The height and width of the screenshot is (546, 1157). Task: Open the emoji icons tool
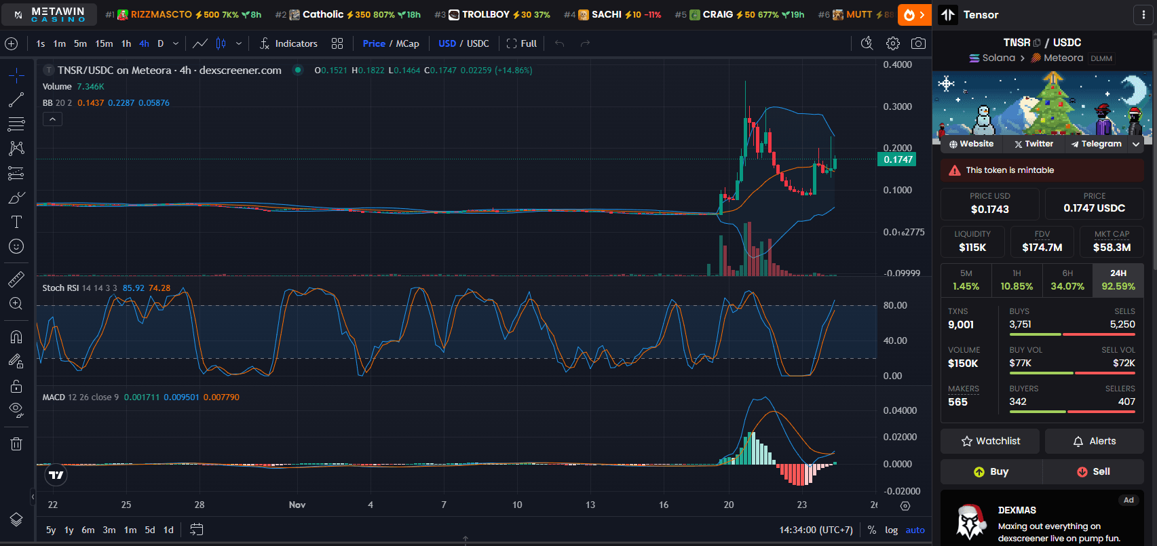pos(16,246)
